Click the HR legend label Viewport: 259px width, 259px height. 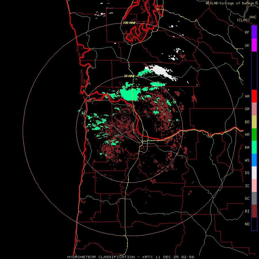tap(247, 135)
